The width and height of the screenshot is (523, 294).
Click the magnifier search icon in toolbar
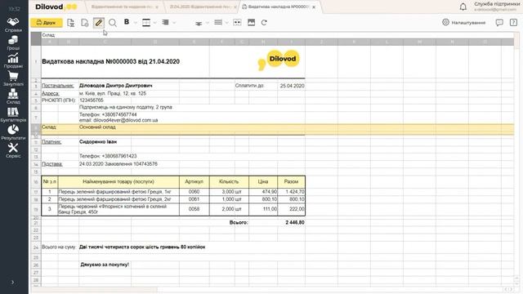pyautogui.click(x=113, y=23)
